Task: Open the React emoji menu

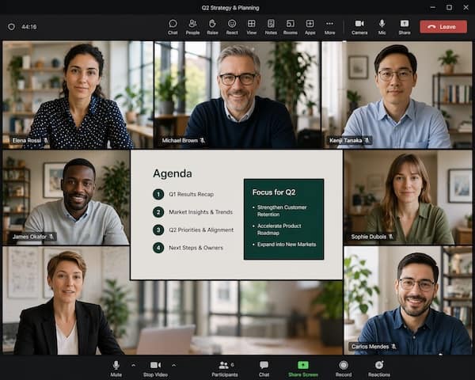Action: coord(232,27)
